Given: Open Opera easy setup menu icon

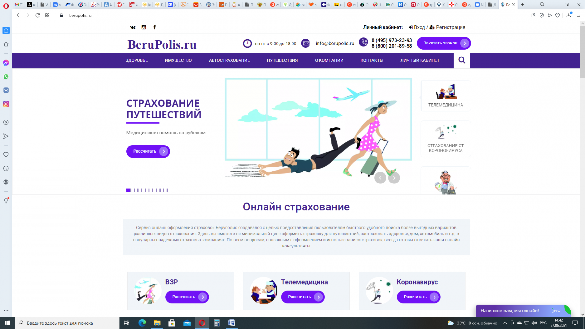Looking at the screenshot, I should click(x=578, y=15).
